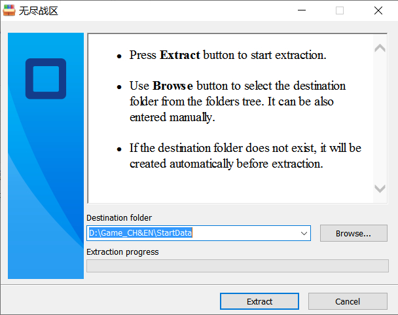398x315 pixels.
Task: Click the WinRAR archive icon in title bar
Action: pyautogui.click(x=9, y=10)
